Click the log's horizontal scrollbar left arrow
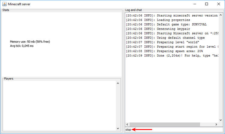This screenshot has height=134, width=225. click(x=127, y=124)
